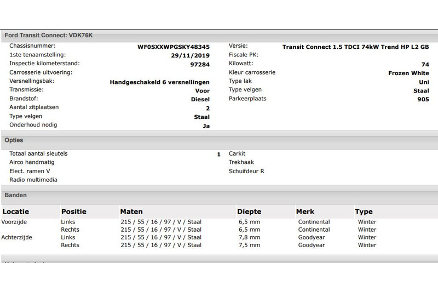
Task: Click the Maten column header
Action: [x=131, y=211]
